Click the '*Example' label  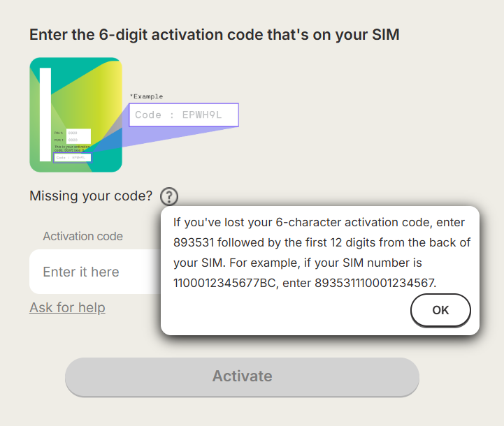[x=146, y=96]
